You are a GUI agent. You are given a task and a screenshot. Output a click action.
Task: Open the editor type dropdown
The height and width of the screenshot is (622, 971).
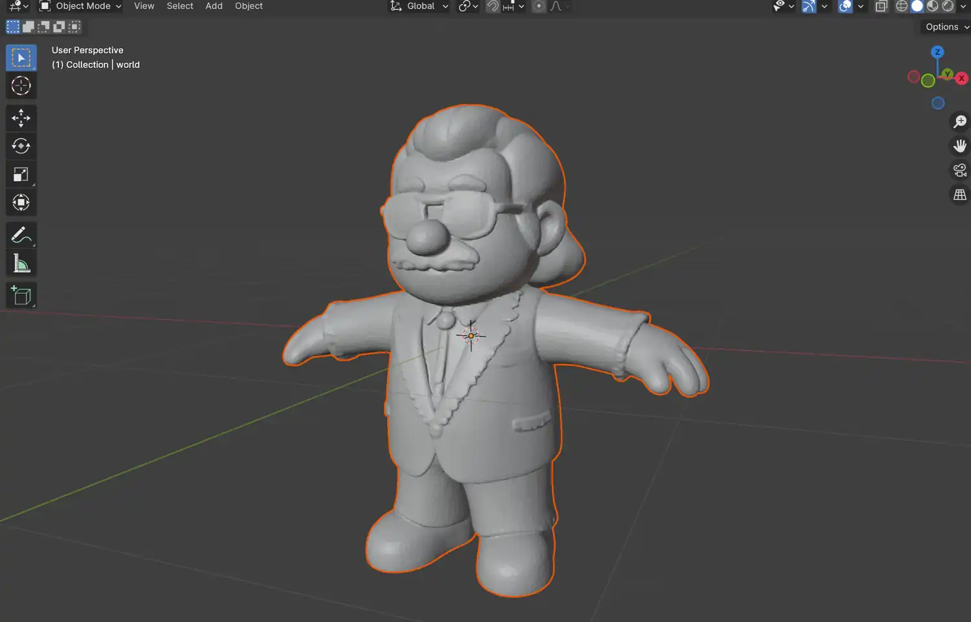click(18, 6)
